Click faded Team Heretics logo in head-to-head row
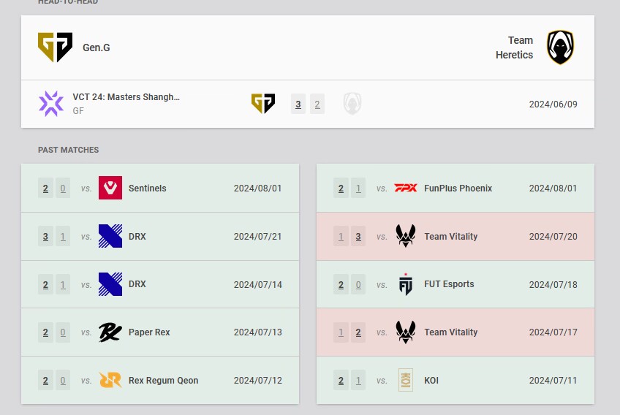 352,104
